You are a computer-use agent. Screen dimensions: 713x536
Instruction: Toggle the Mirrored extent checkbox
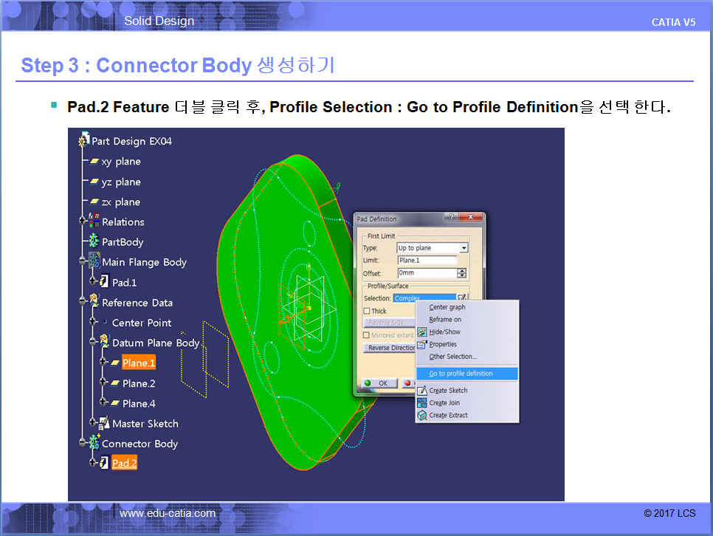367,335
